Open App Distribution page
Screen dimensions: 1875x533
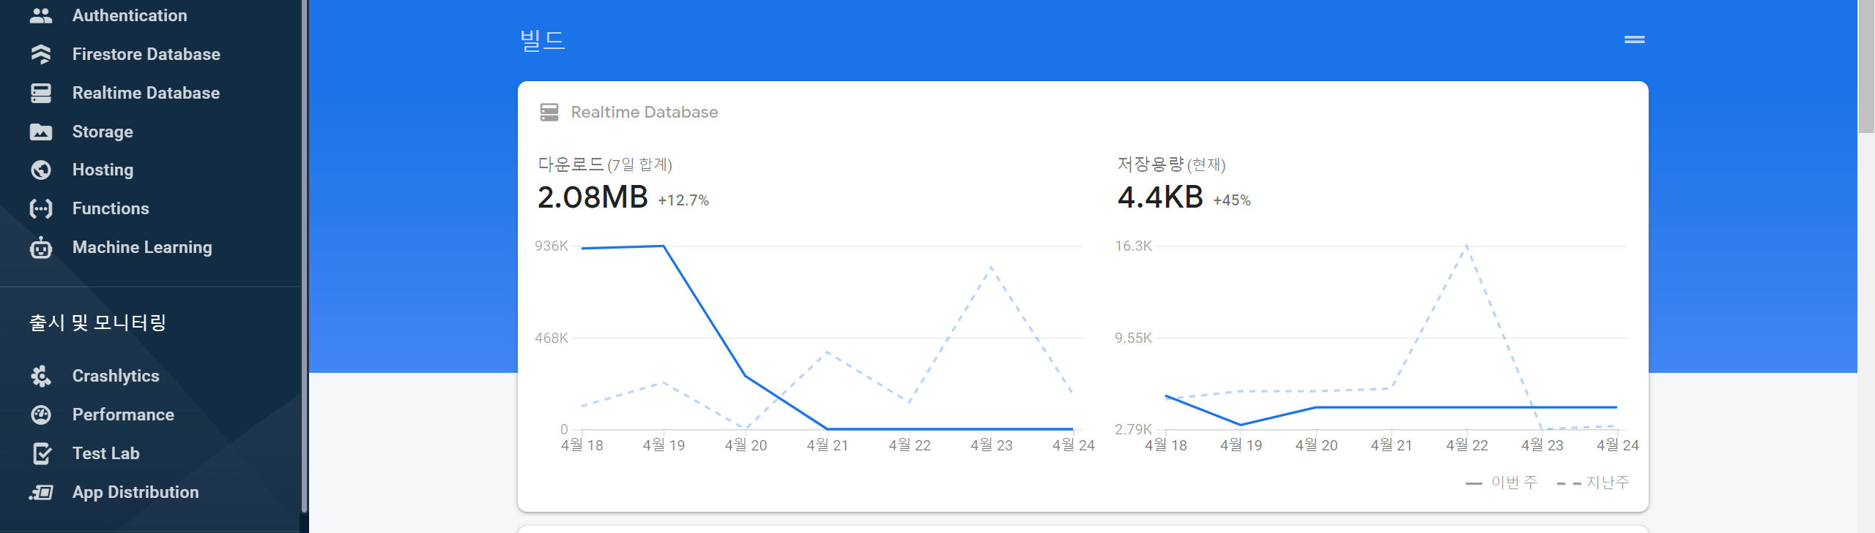coord(135,492)
